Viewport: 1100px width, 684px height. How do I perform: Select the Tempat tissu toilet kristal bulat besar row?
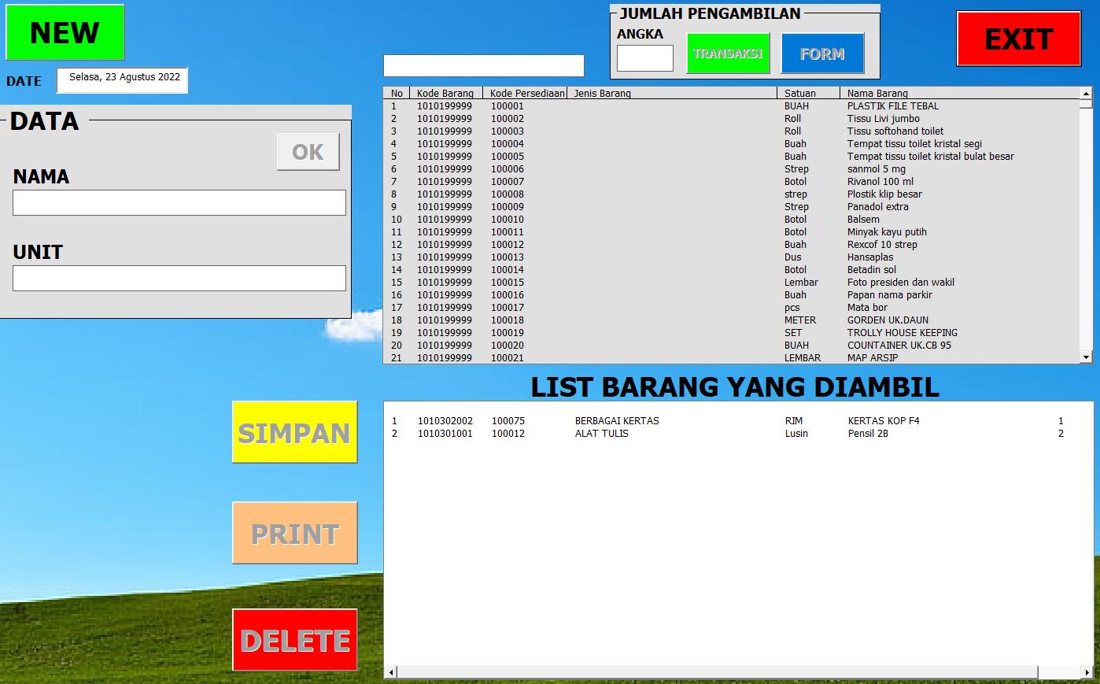732,157
